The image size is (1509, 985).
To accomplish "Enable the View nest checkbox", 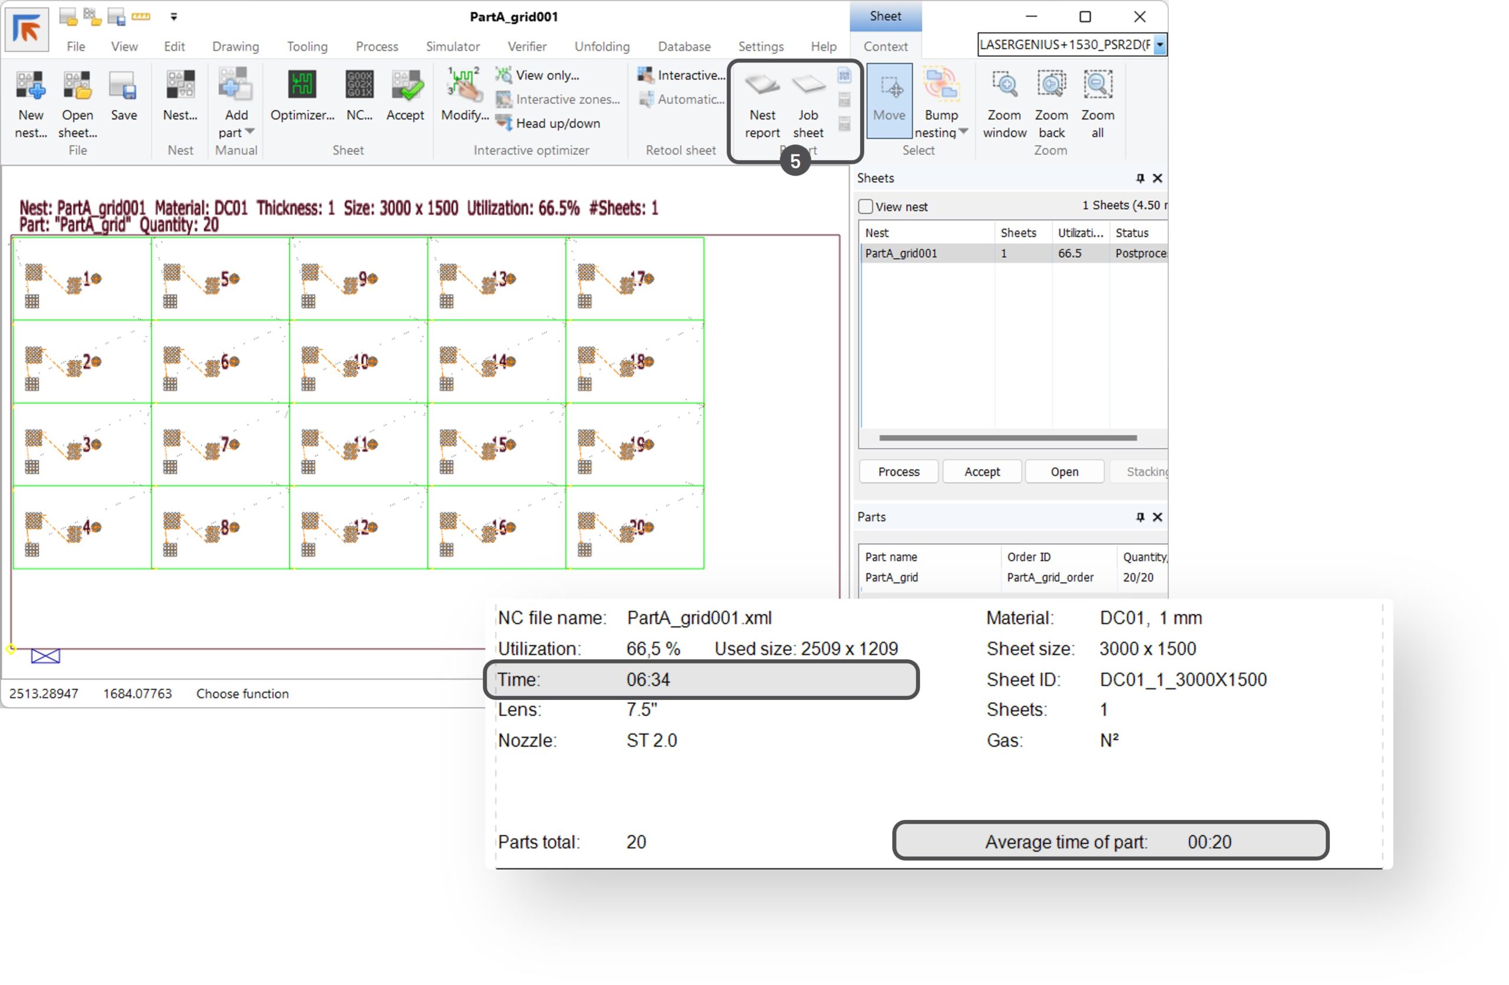I will coord(865,207).
